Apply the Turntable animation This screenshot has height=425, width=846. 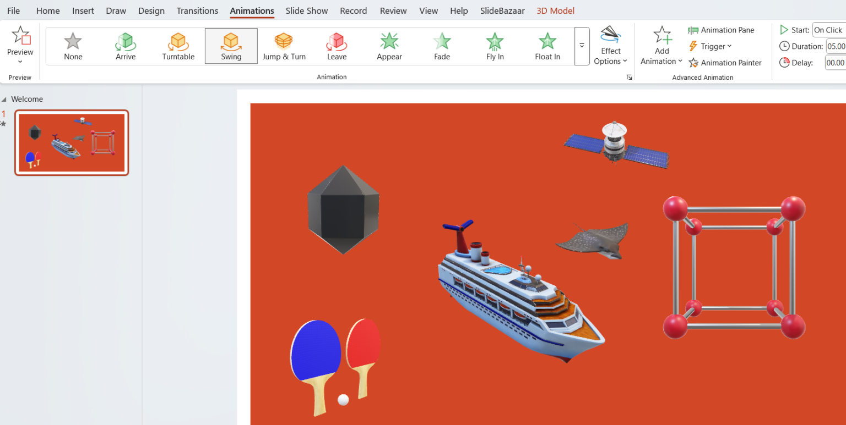tap(178, 46)
